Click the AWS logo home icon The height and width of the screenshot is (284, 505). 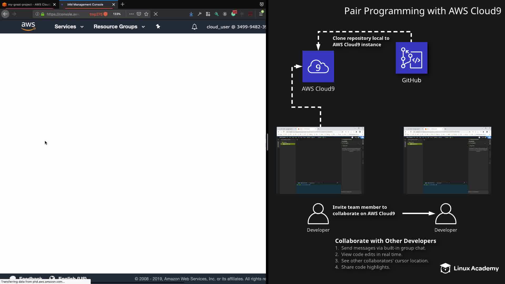coord(28,26)
